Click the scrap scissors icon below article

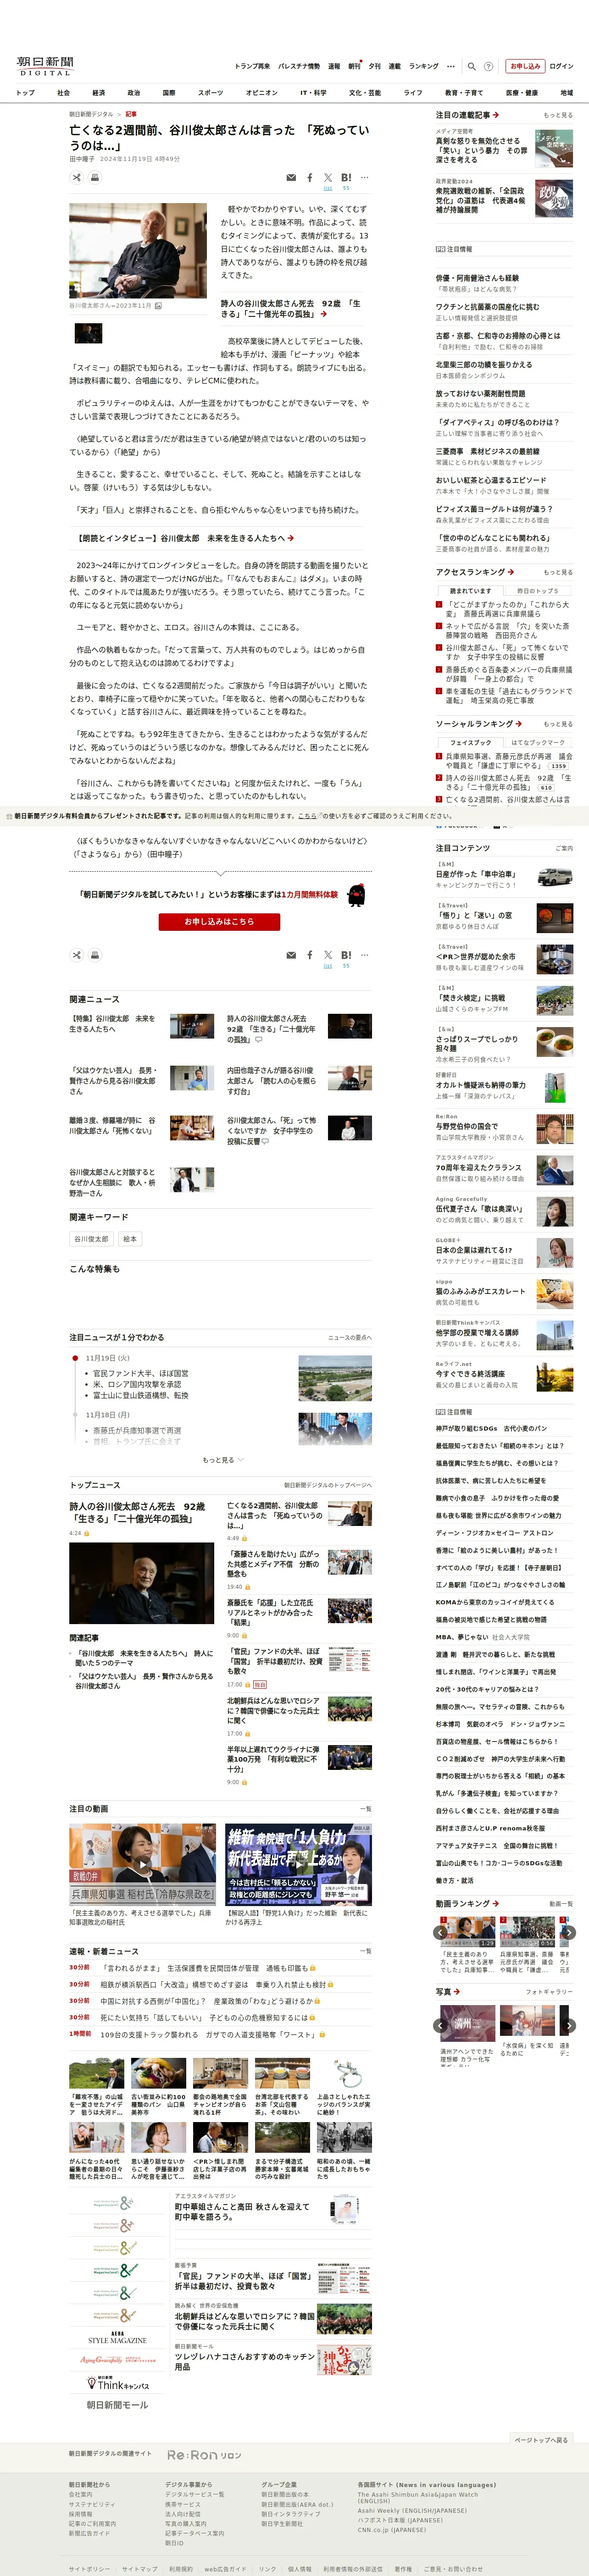click(x=77, y=955)
